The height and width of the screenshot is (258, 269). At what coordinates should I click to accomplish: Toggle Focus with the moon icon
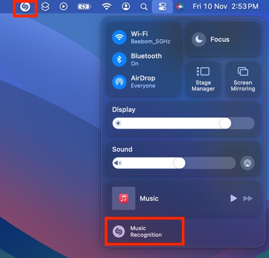[x=199, y=40]
